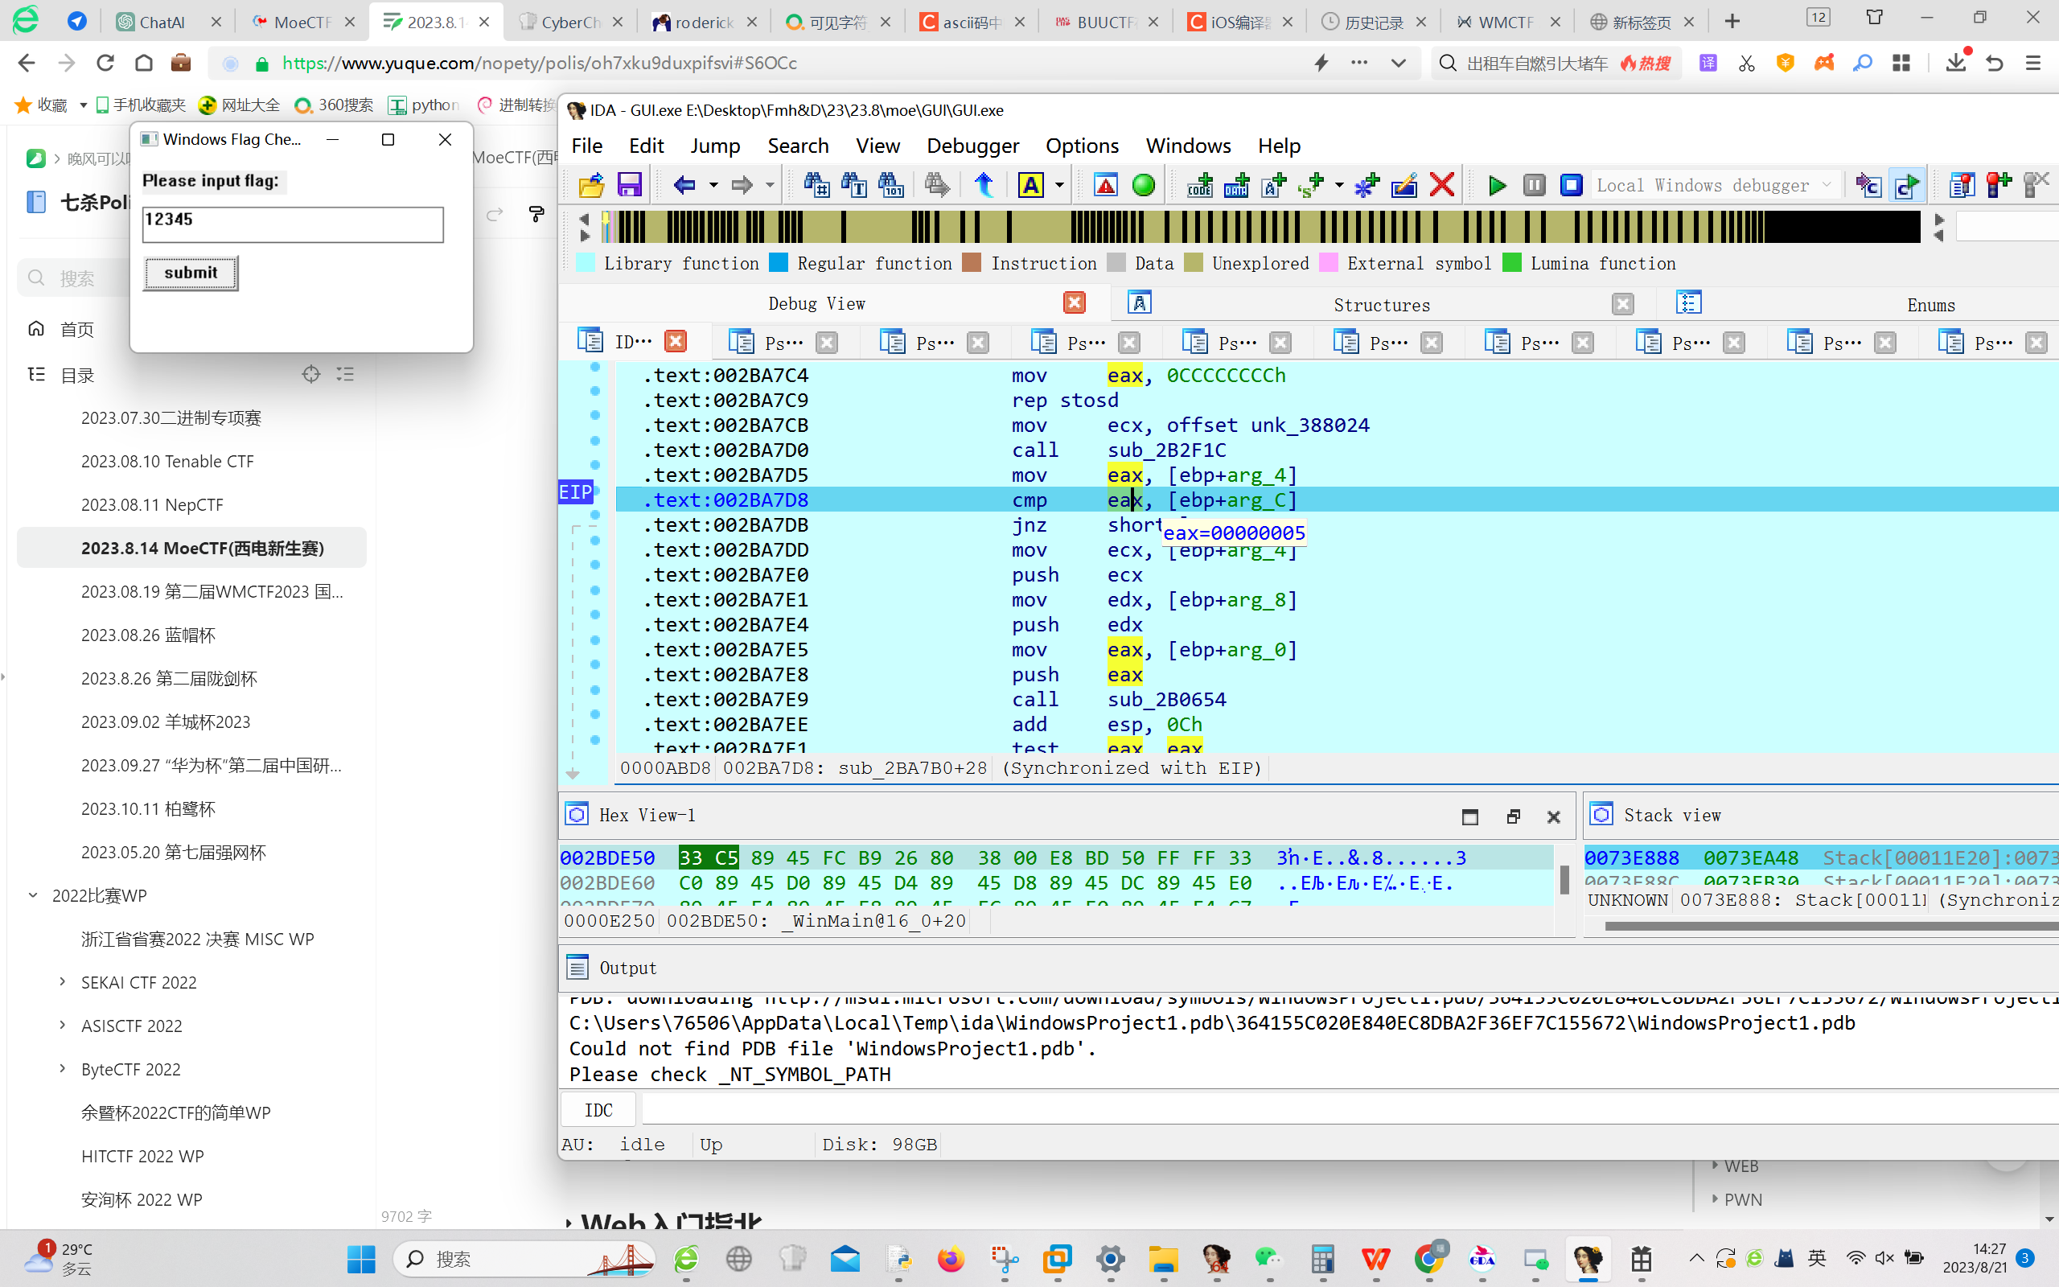This screenshot has width=2059, height=1287.
Task: Click the green circle toolbar icon
Action: point(1144,185)
